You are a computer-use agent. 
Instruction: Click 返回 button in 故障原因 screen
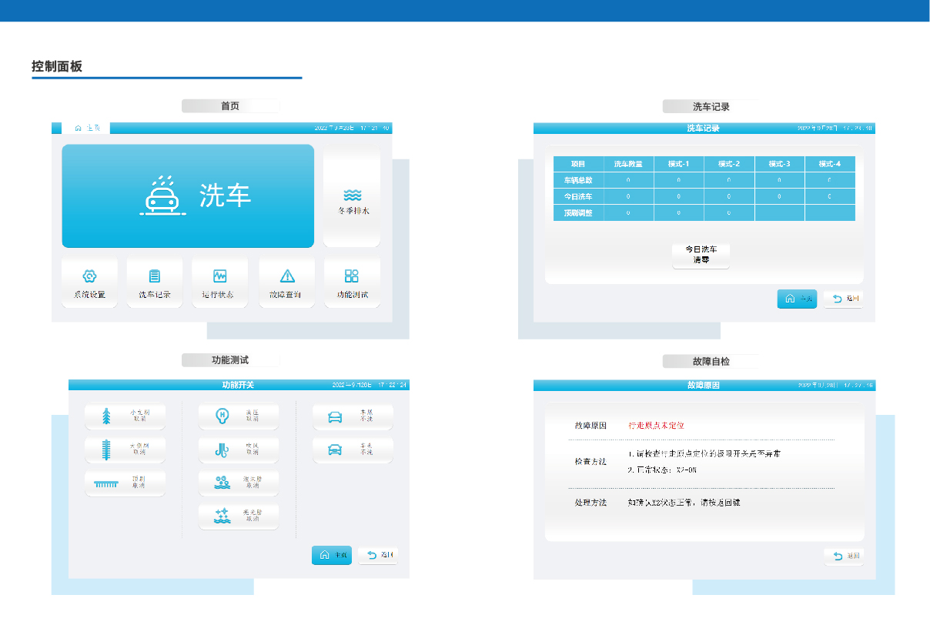(x=844, y=556)
